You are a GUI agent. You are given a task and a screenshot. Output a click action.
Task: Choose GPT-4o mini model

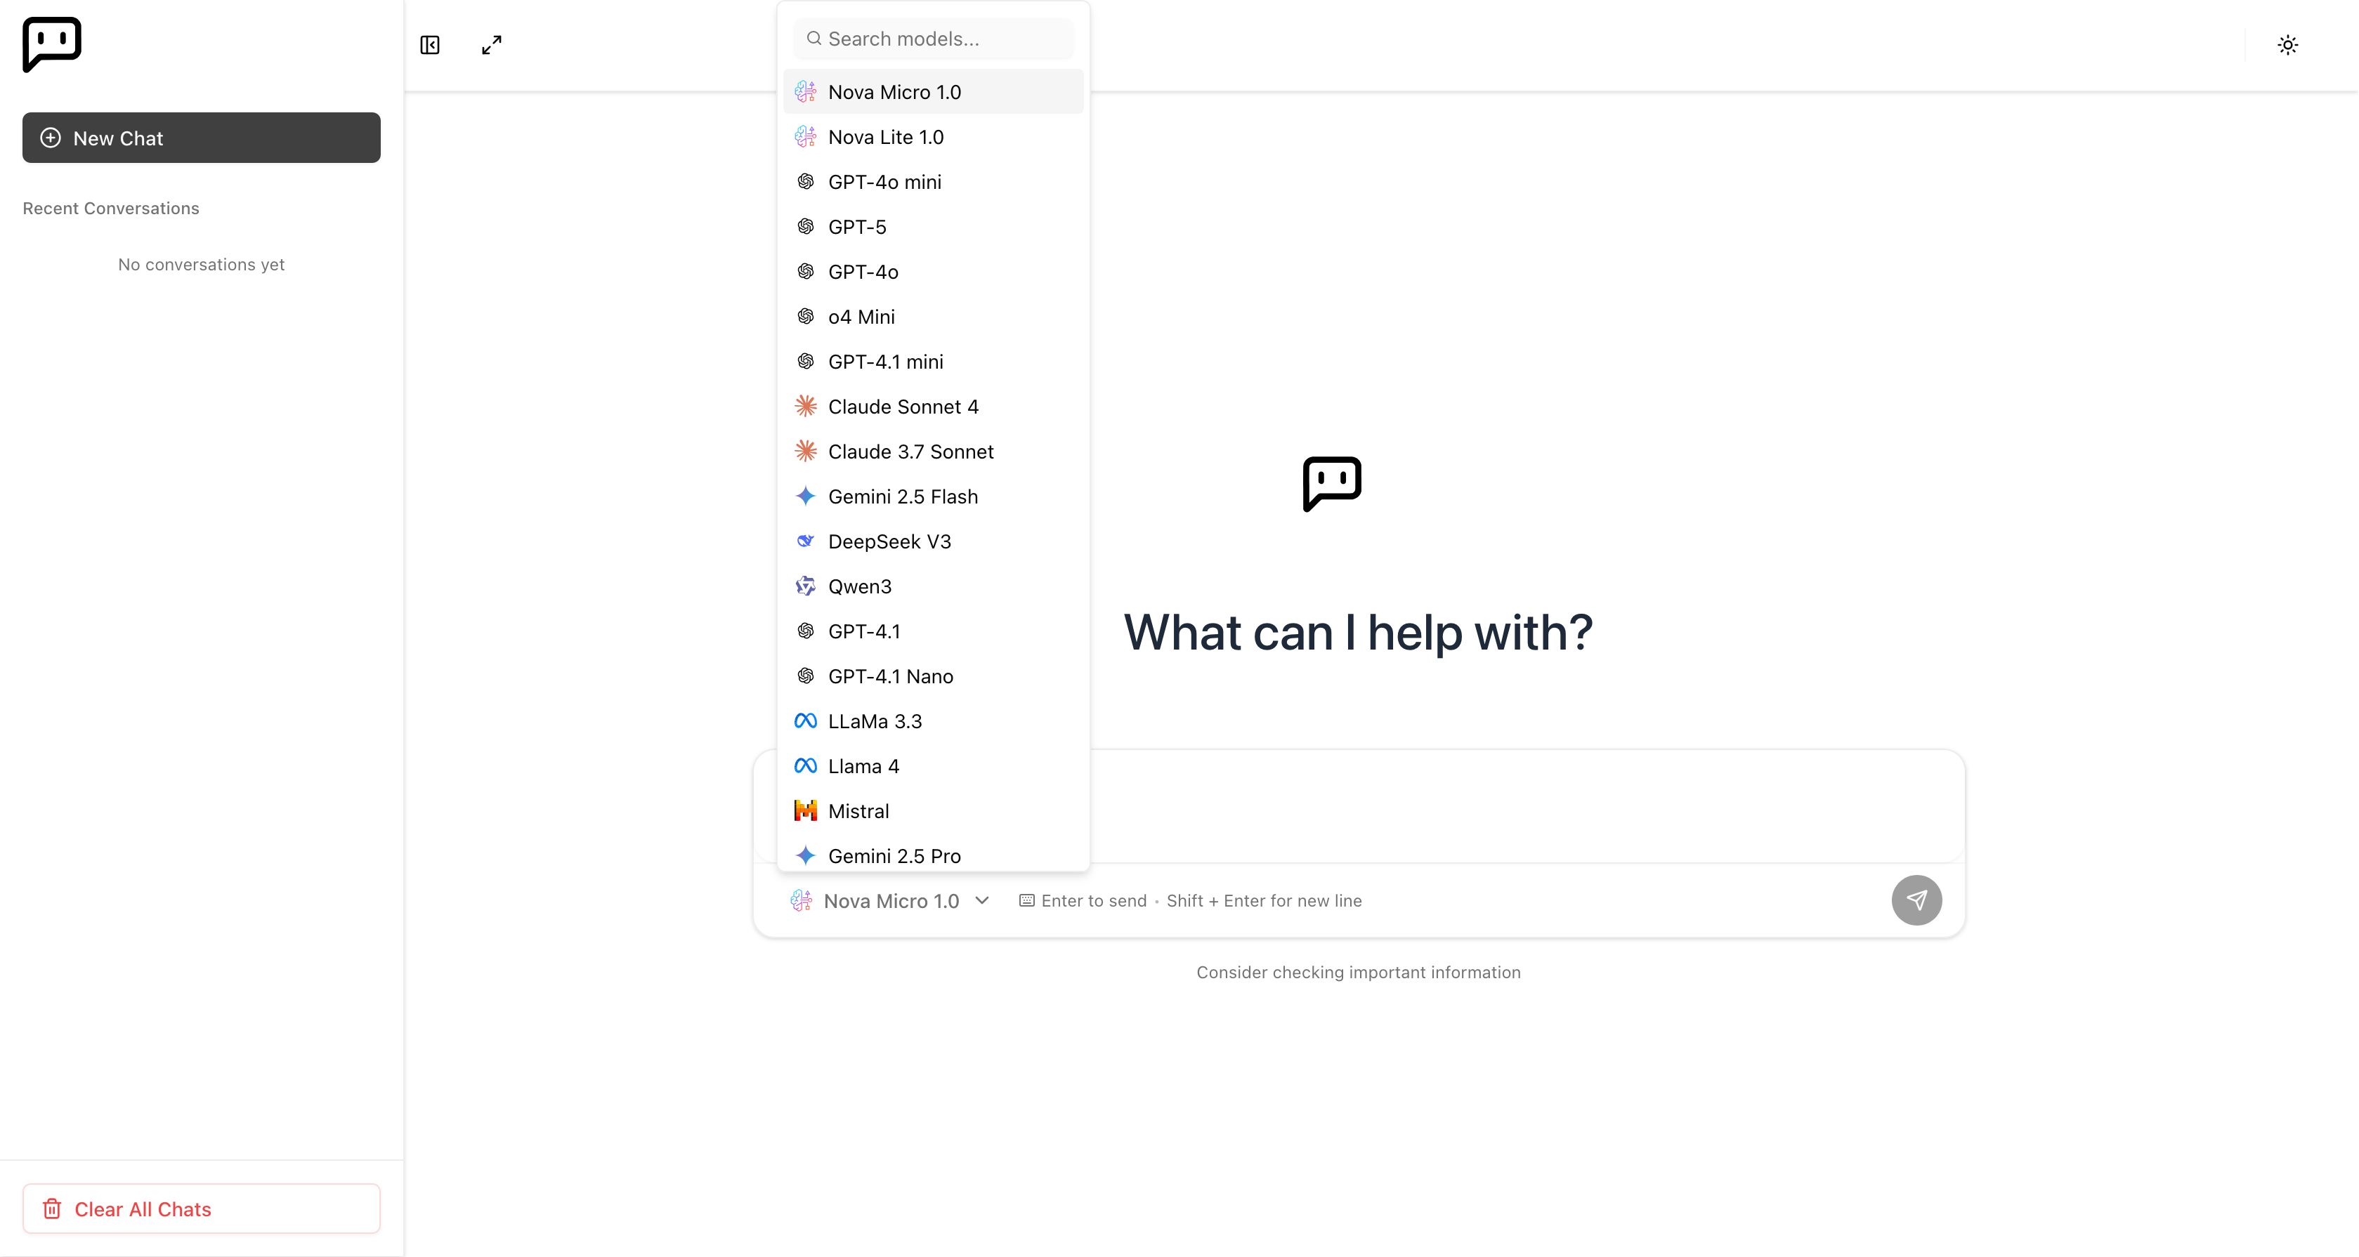click(x=933, y=181)
